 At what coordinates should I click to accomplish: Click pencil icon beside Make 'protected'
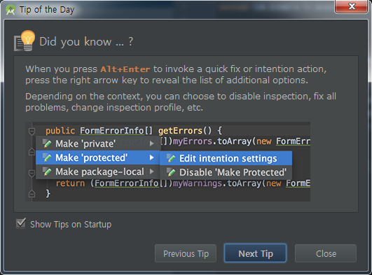(x=47, y=157)
